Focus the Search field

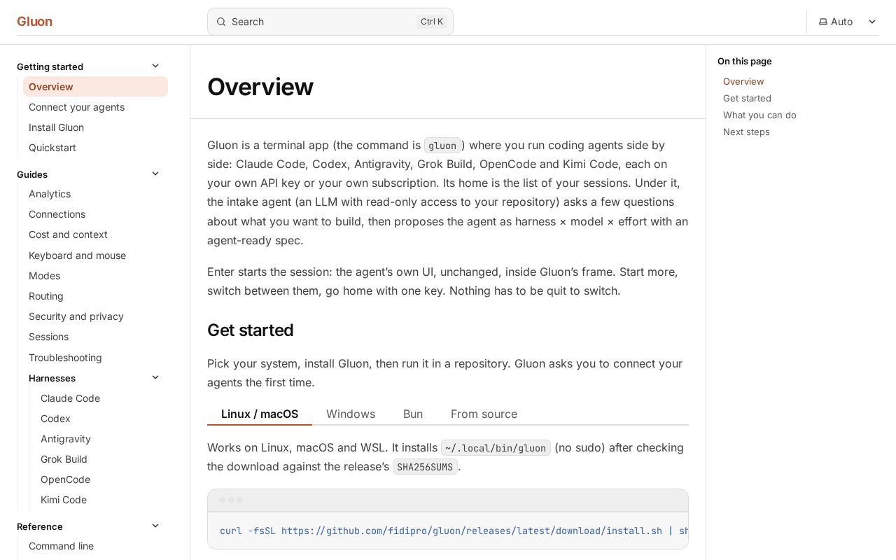pos(330,22)
